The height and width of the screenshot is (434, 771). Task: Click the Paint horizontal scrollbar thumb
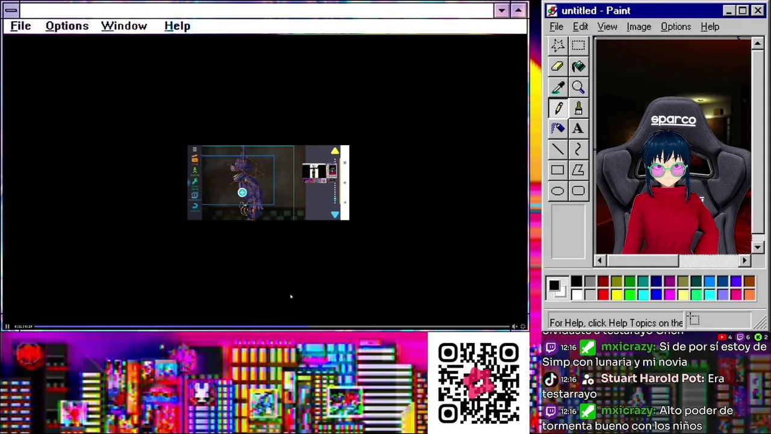tap(642, 260)
